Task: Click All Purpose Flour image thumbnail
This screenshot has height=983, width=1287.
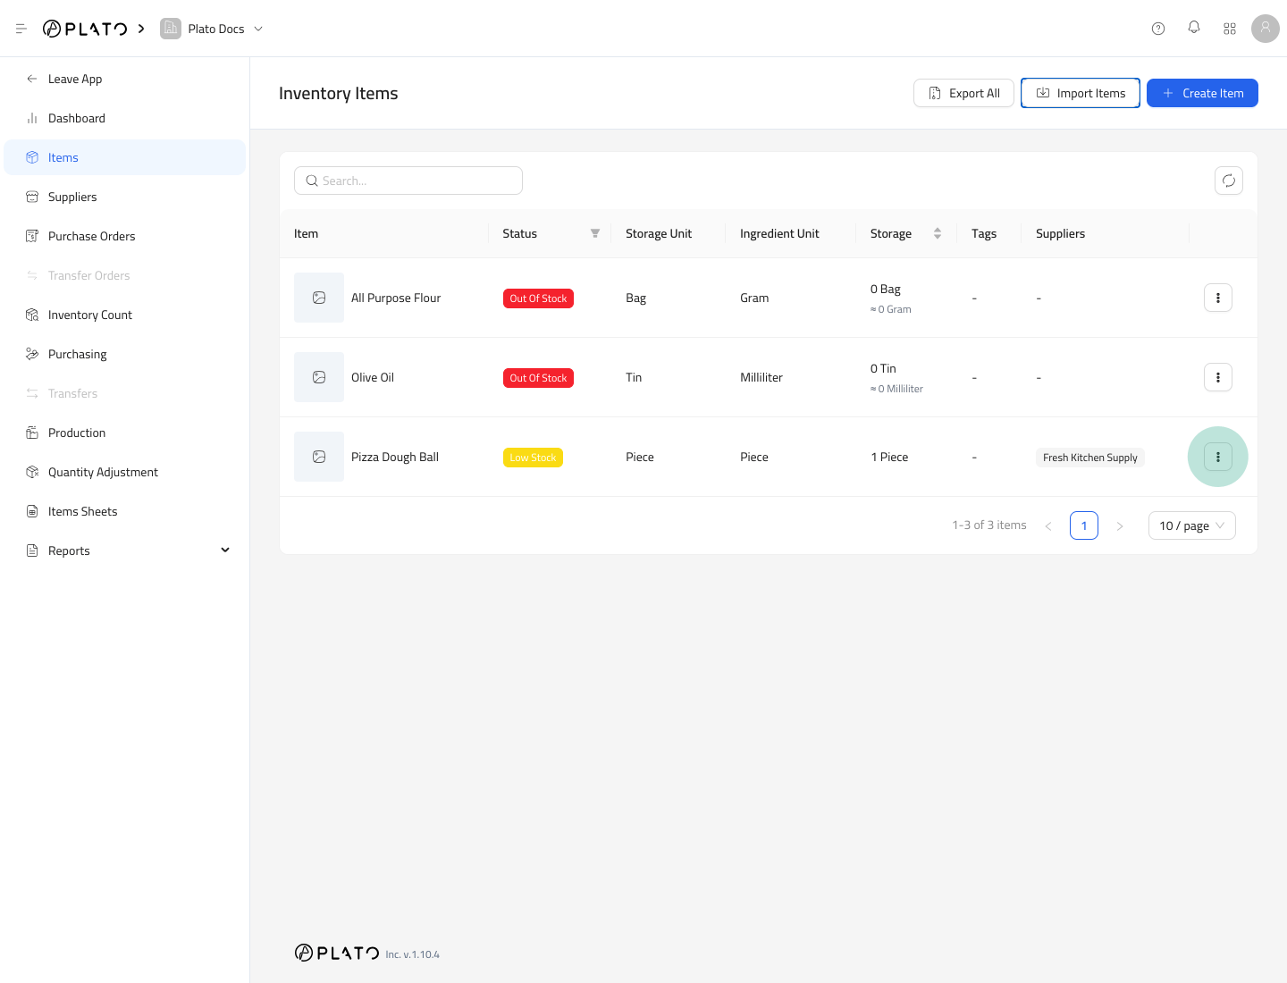Action: [319, 298]
